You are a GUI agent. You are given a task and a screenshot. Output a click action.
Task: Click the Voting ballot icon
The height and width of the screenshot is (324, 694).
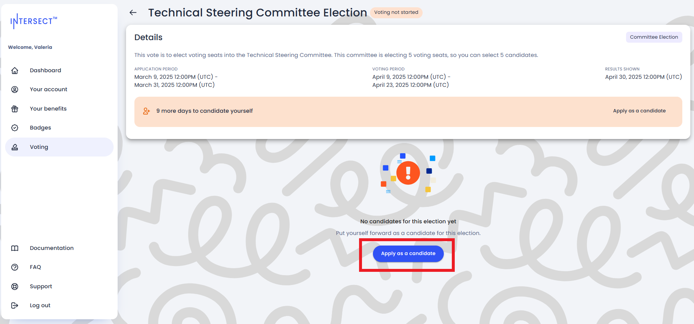(x=15, y=147)
